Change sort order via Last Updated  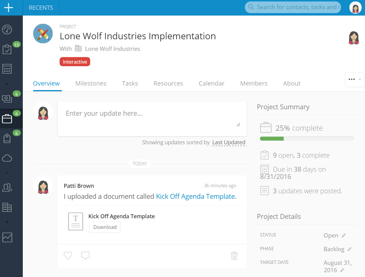(x=229, y=142)
